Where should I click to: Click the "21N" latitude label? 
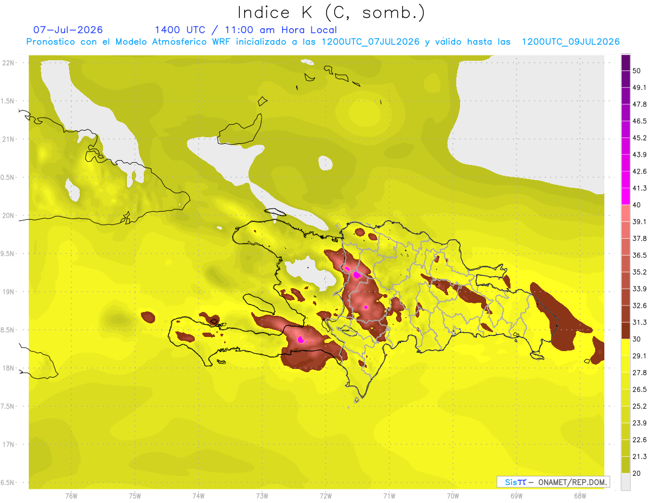pos(8,139)
